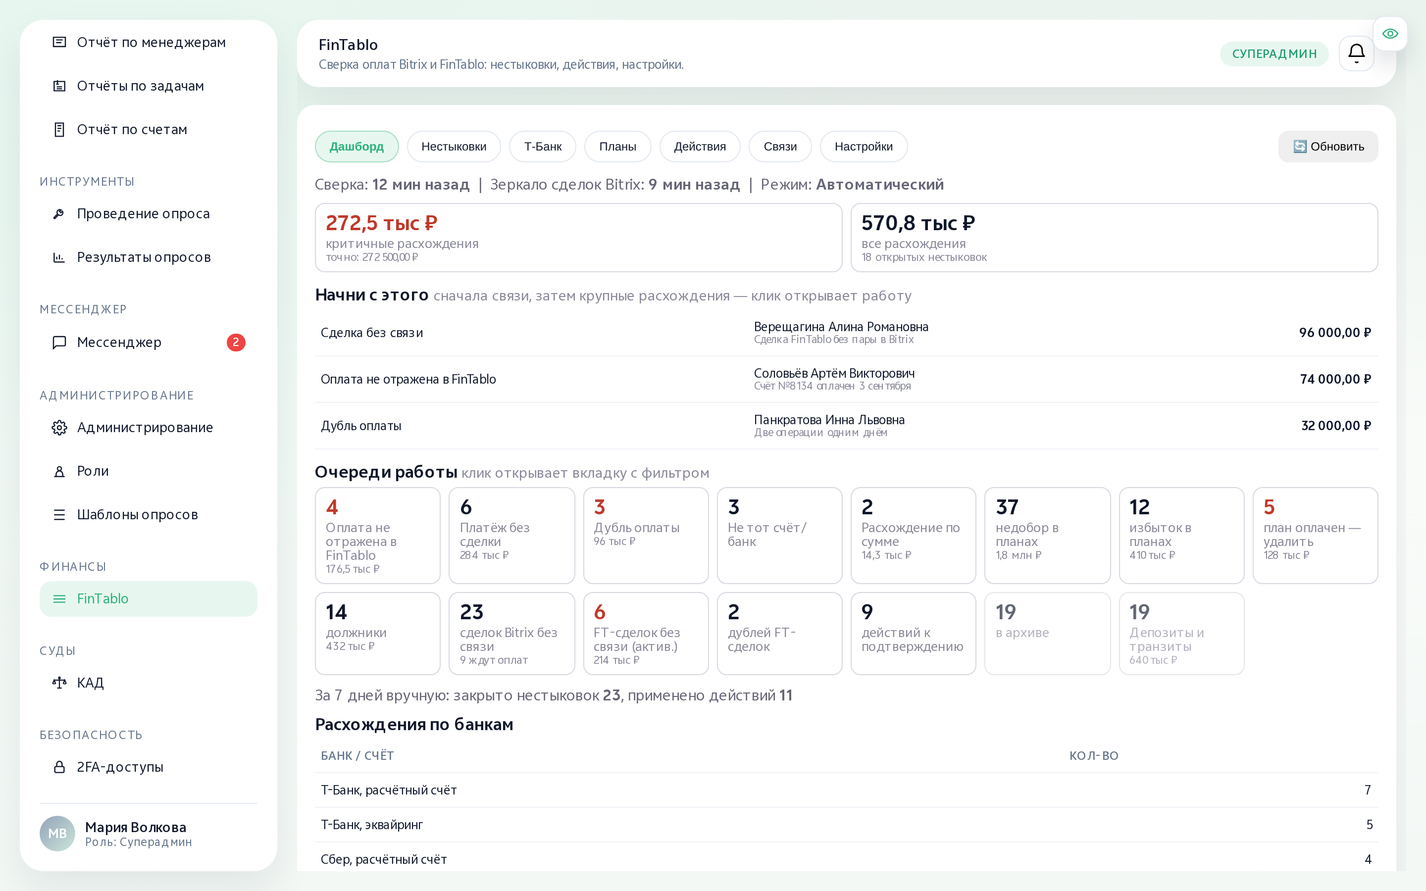
Task: Open the в архиве 19 card
Action: click(x=1047, y=634)
